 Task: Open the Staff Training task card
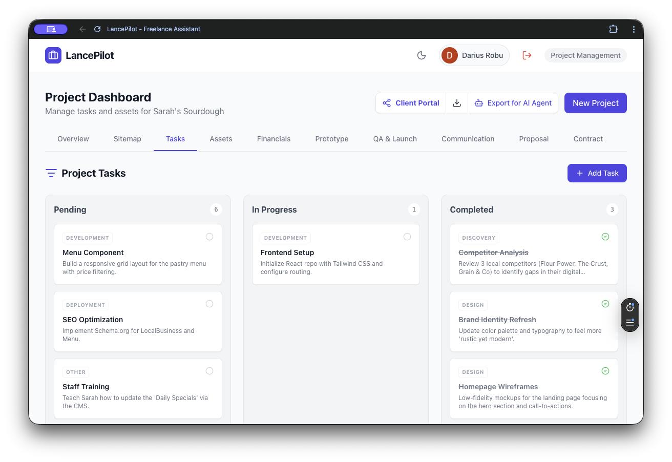click(138, 388)
